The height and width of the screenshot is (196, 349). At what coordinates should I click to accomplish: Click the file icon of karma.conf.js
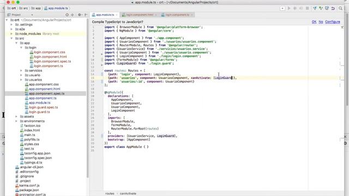pos(17,185)
